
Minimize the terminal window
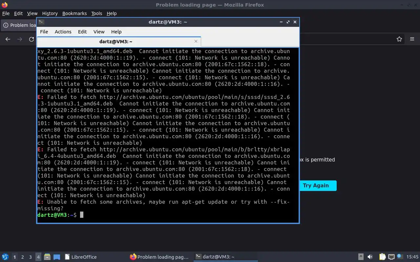[x=281, y=22]
